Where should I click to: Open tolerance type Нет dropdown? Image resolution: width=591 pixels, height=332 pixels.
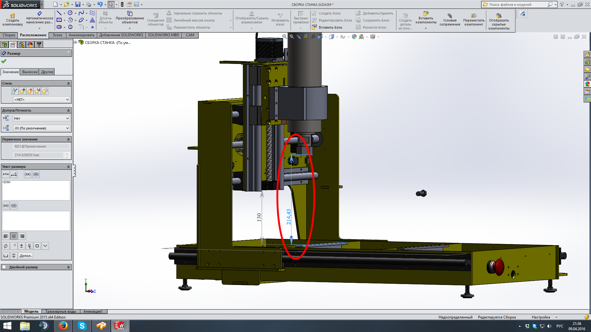coord(42,118)
